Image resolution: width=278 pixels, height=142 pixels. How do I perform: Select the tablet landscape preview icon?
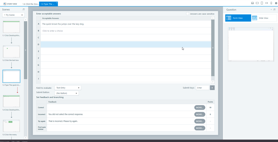tap(257, 3)
